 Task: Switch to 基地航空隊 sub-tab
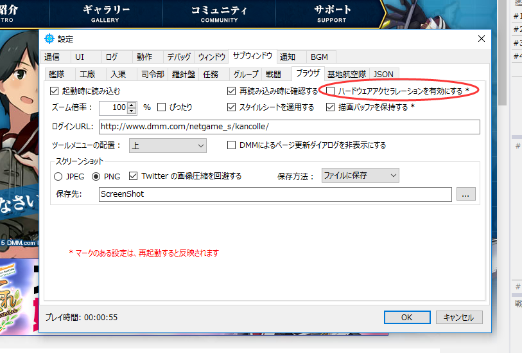[347, 74]
